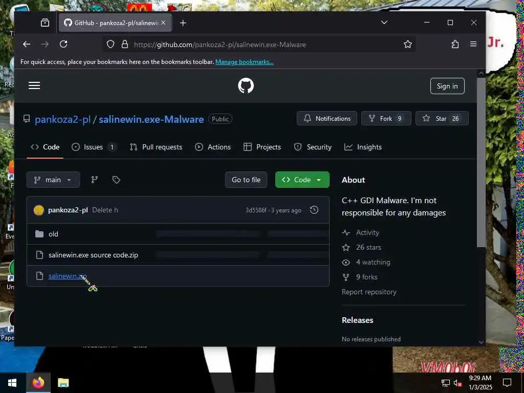Open the Pull requests tab
Viewport: 524px width, 393px height.
(x=156, y=147)
